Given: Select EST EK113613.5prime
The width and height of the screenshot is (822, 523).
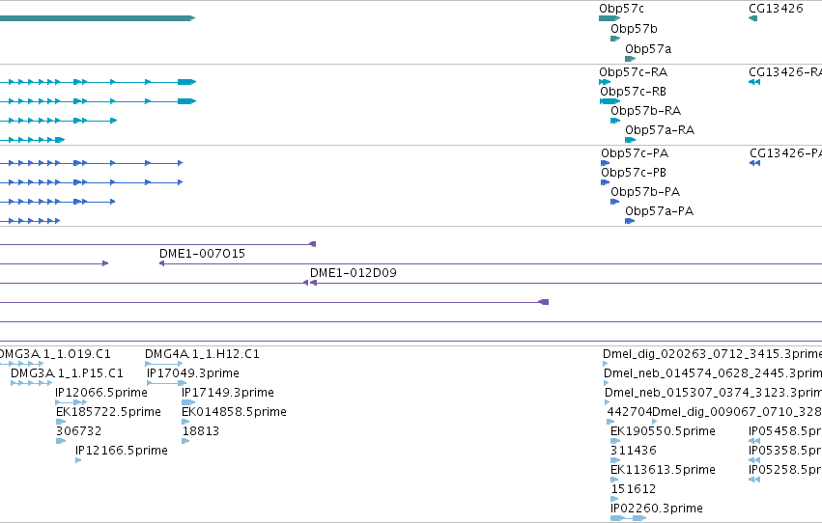Looking at the screenshot, I should [664, 471].
